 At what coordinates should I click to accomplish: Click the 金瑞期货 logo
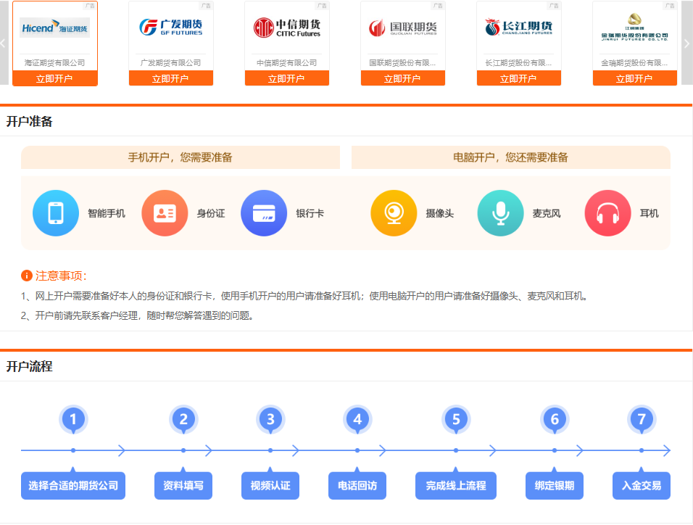[x=635, y=28]
